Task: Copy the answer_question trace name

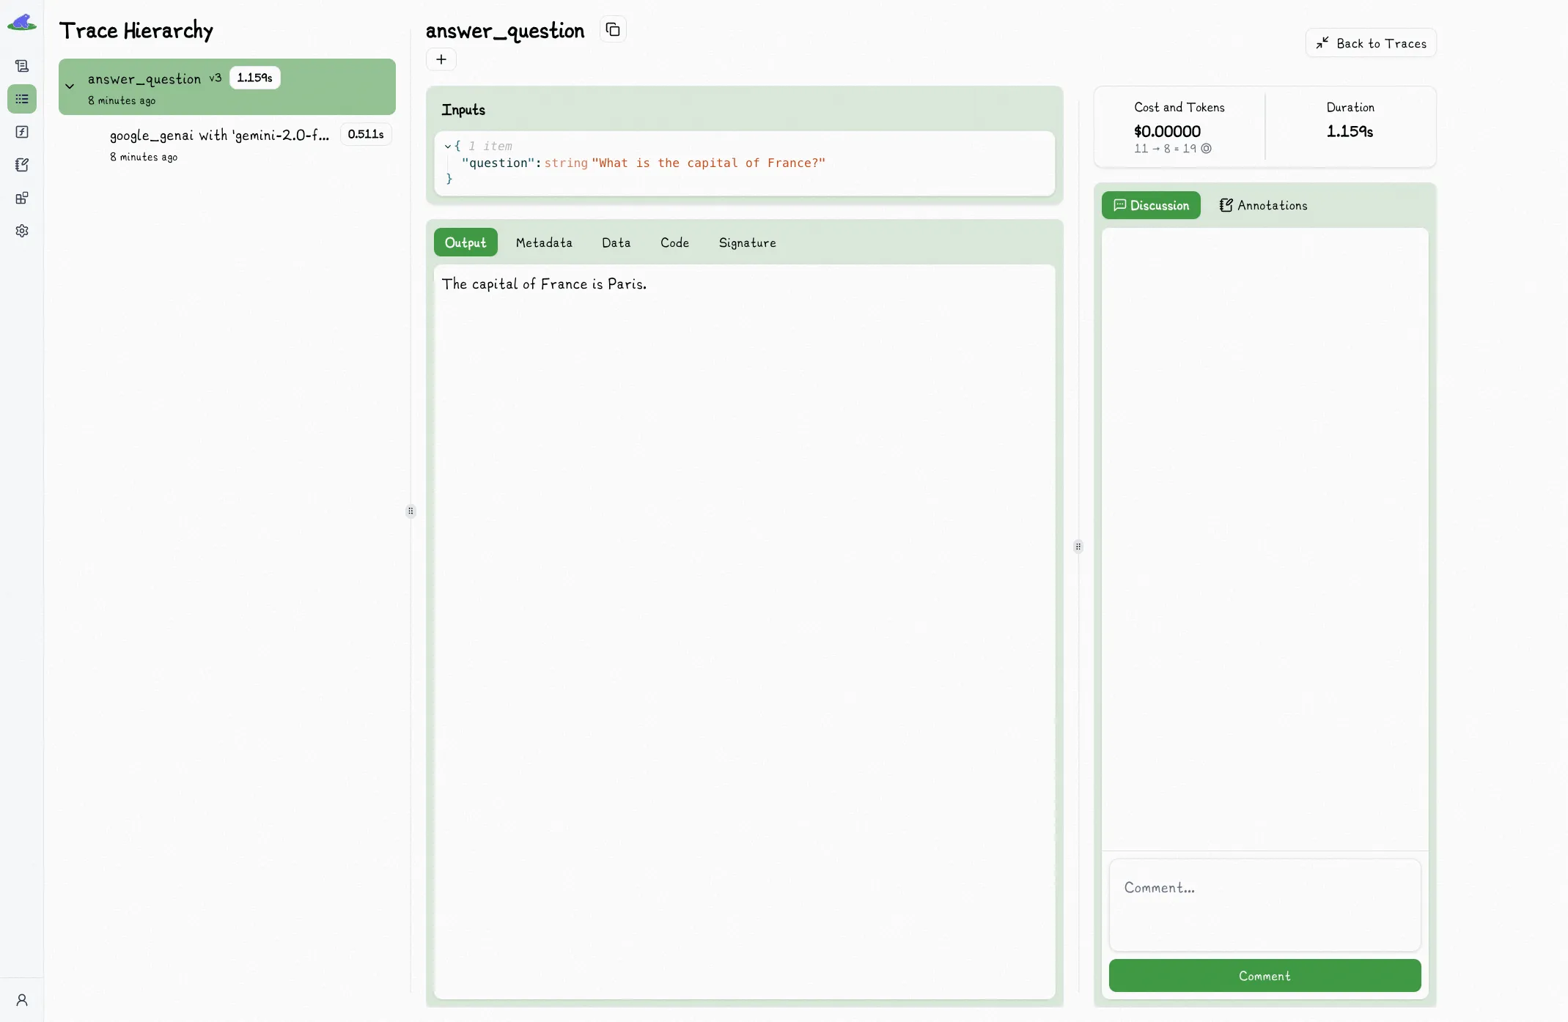Action: 613,30
